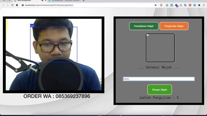
Task: Click the 'ORDER WA : 085369237896' text
Action: coord(57,96)
